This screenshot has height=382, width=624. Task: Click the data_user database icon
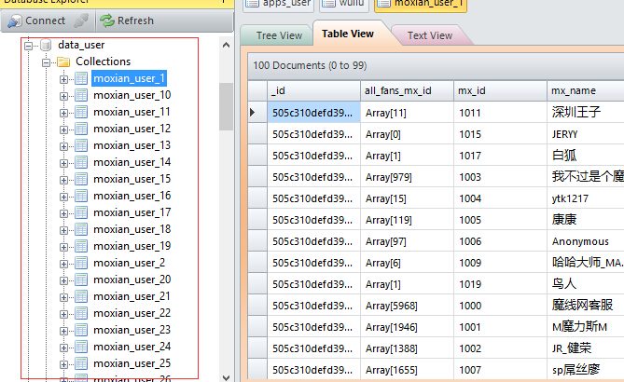pos(46,45)
